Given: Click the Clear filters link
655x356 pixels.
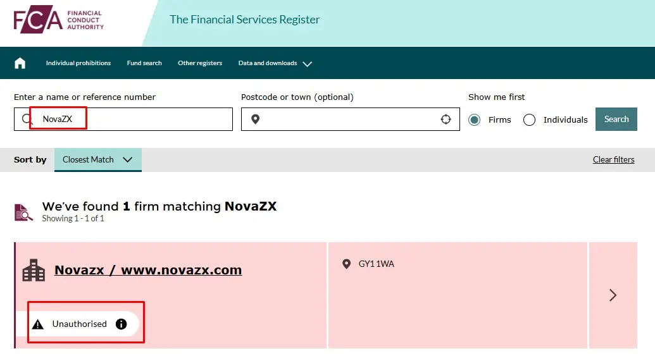Looking at the screenshot, I should coord(613,159).
